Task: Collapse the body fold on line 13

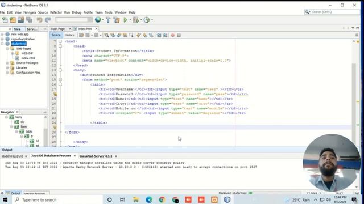Action: pyautogui.click(x=60, y=70)
